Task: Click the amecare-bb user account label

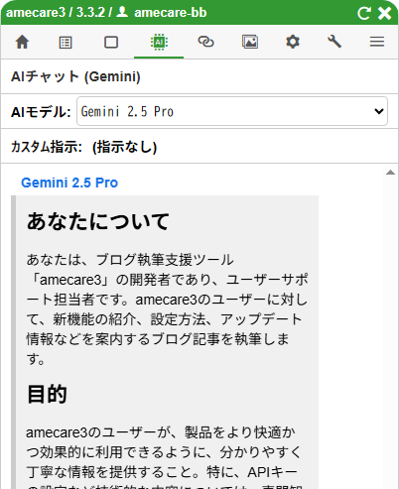Action: click(162, 13)
